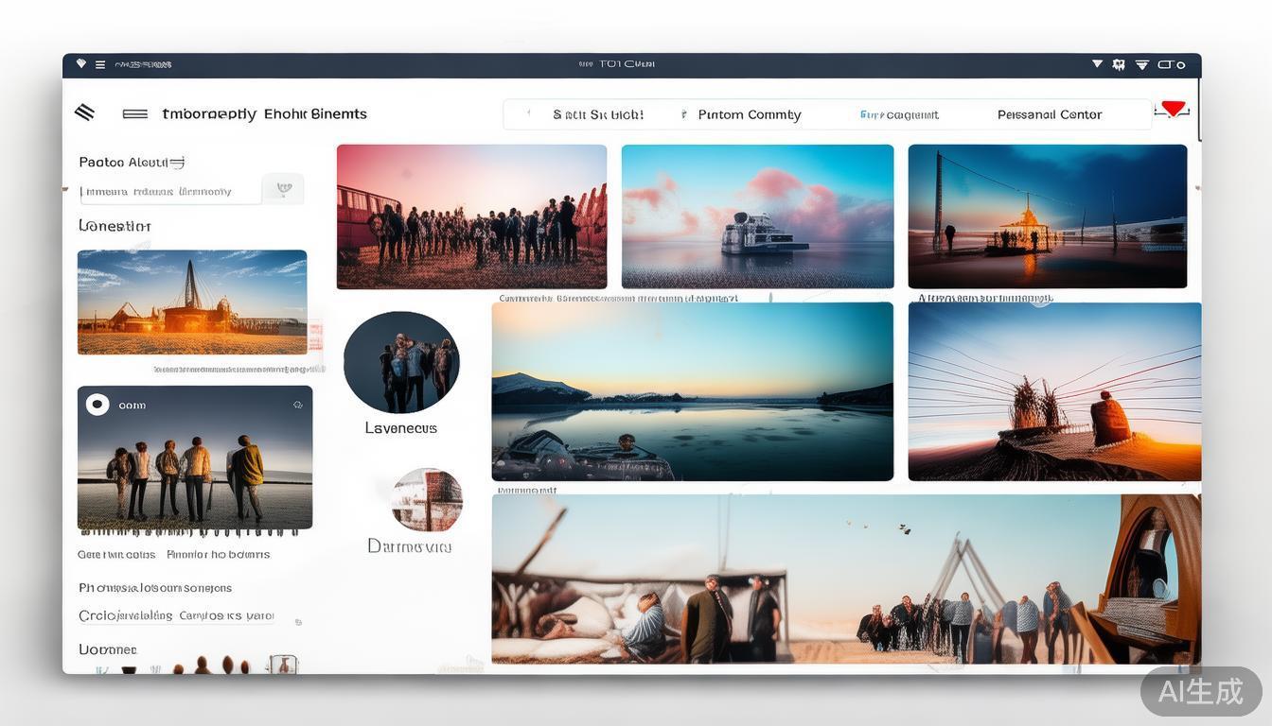Open the calm lake sunset photo
Image resolution: width=1272 pixels, height=726 pixels.
click(x=692, y=391)
